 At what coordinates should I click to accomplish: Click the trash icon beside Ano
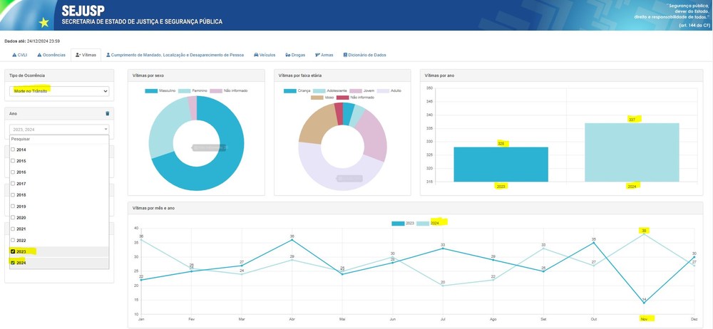pos(108,114)
